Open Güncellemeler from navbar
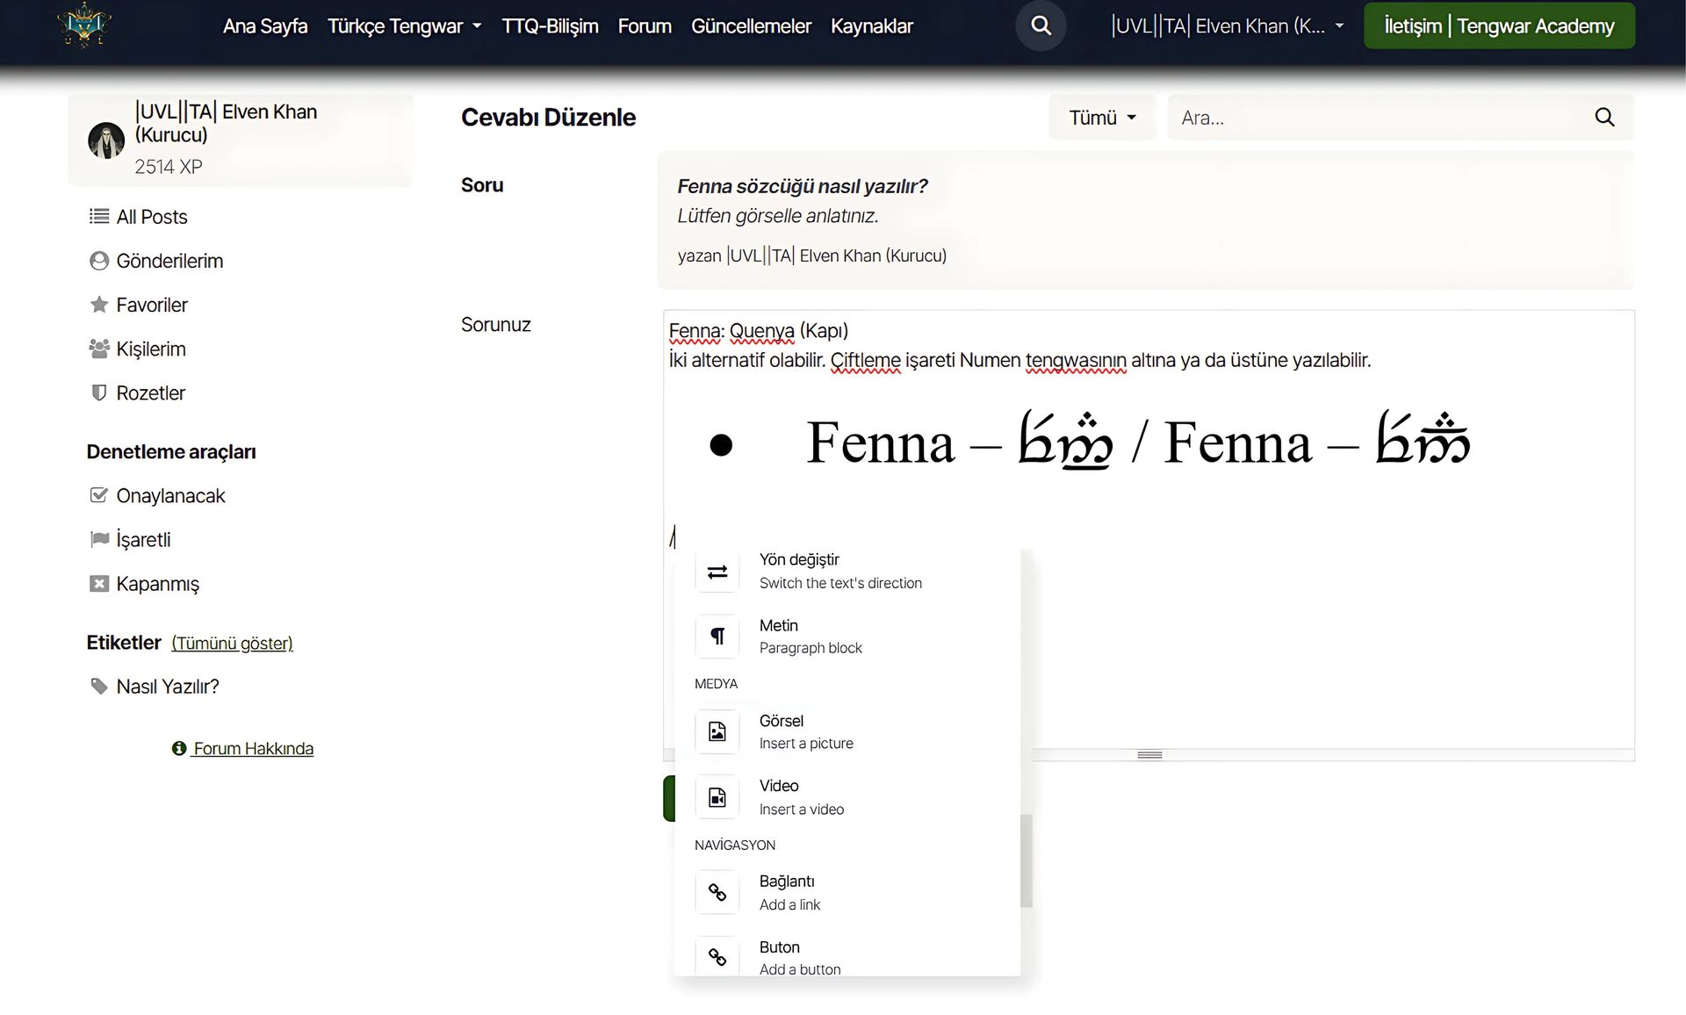This screenshot has width=1686, height=1015. (x=751, y=26)
